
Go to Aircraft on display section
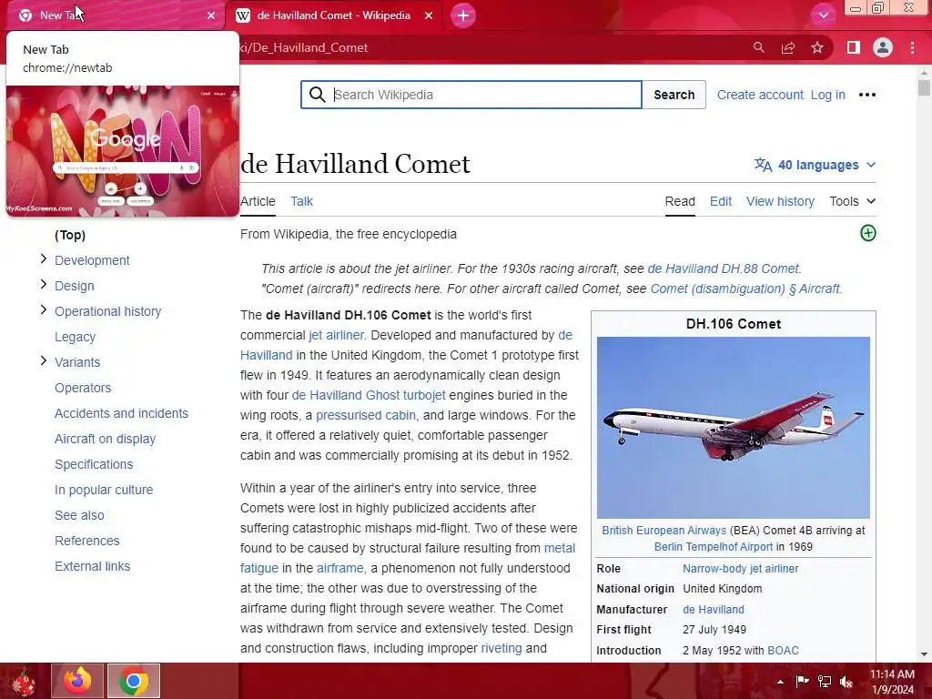[x=106, y=440]
